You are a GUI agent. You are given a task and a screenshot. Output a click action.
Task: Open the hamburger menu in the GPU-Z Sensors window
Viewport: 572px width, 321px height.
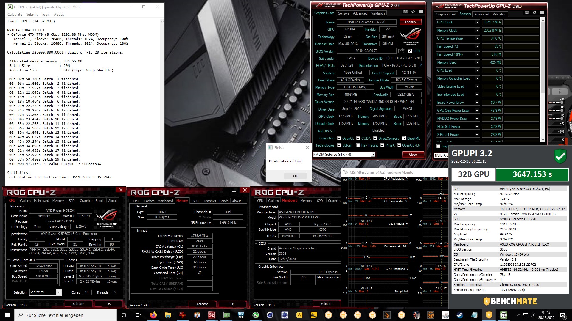pyautogui.click(x=542, y=12)
